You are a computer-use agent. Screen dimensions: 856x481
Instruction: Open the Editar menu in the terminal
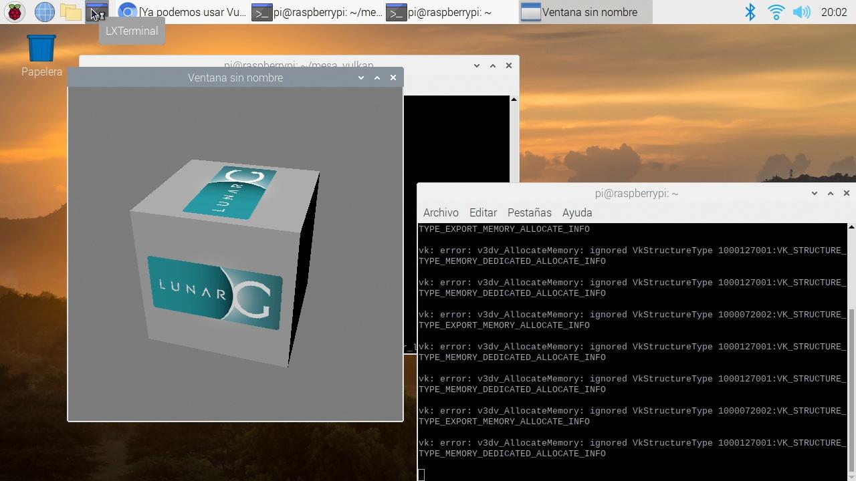[x=483, y=212]
